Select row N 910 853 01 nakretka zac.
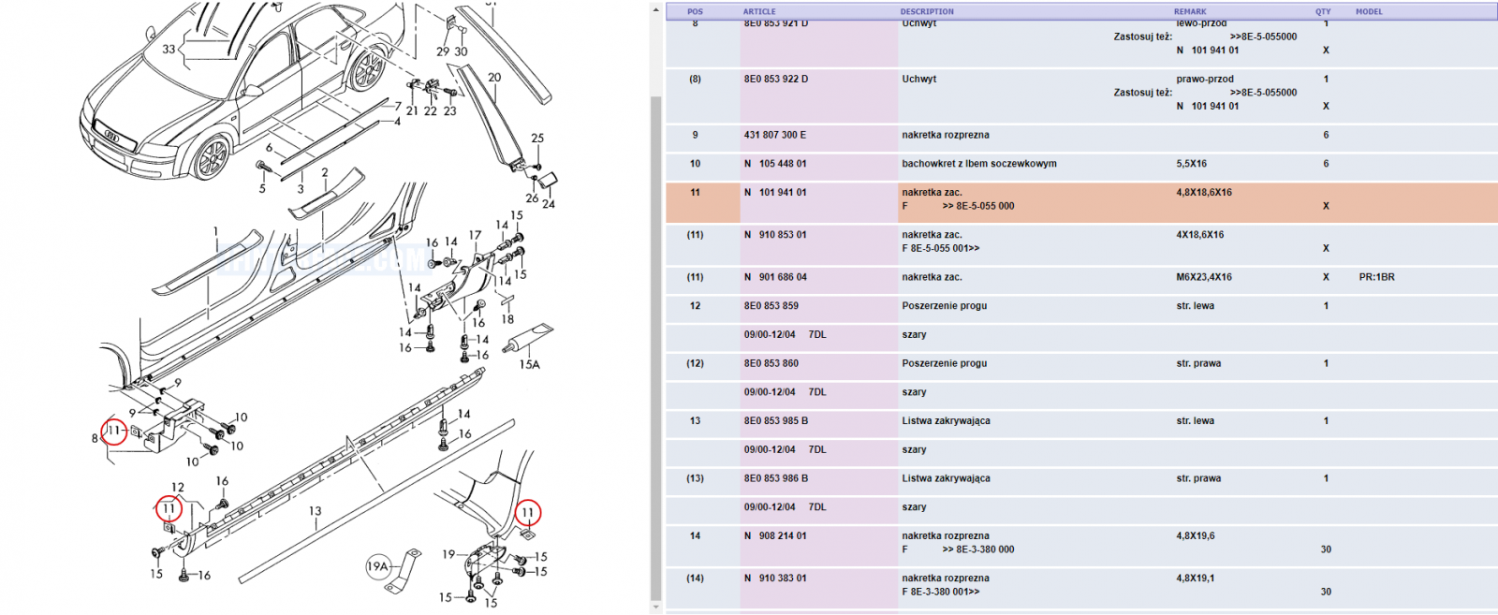This screenshot has width=1498, height=615. tap(1081, 242)
